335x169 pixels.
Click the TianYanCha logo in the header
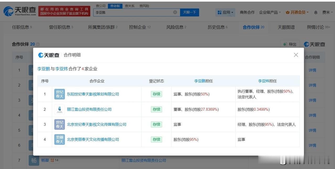point(20,11)
